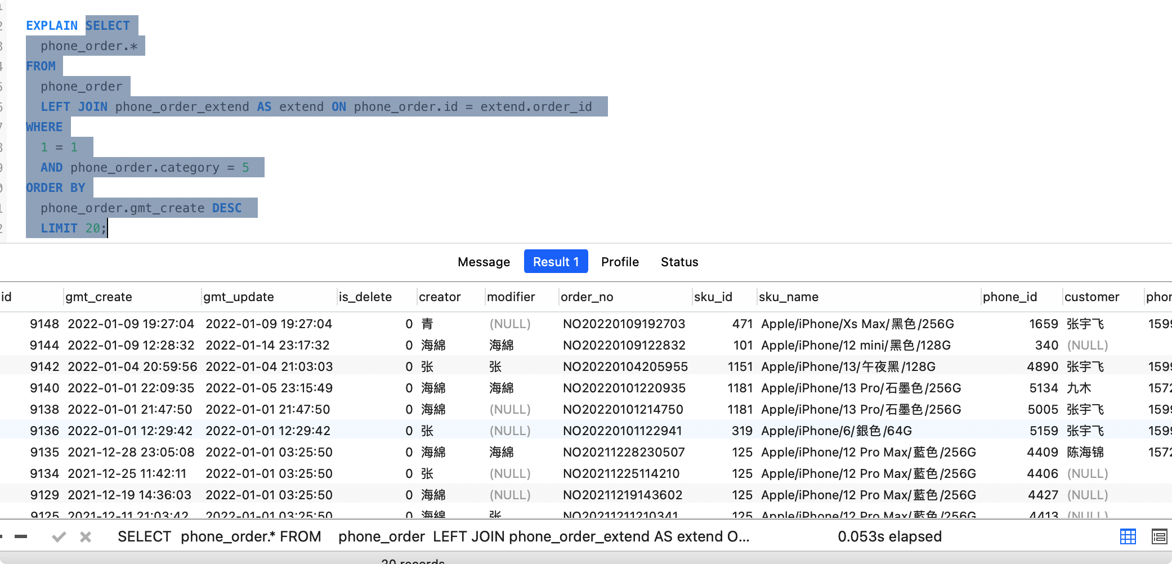The width and height of the screenshot is (1172, 564).
Task: Click gmt_create value 2022-01-09 12:28:32
Action: click(x=131, y=345)
